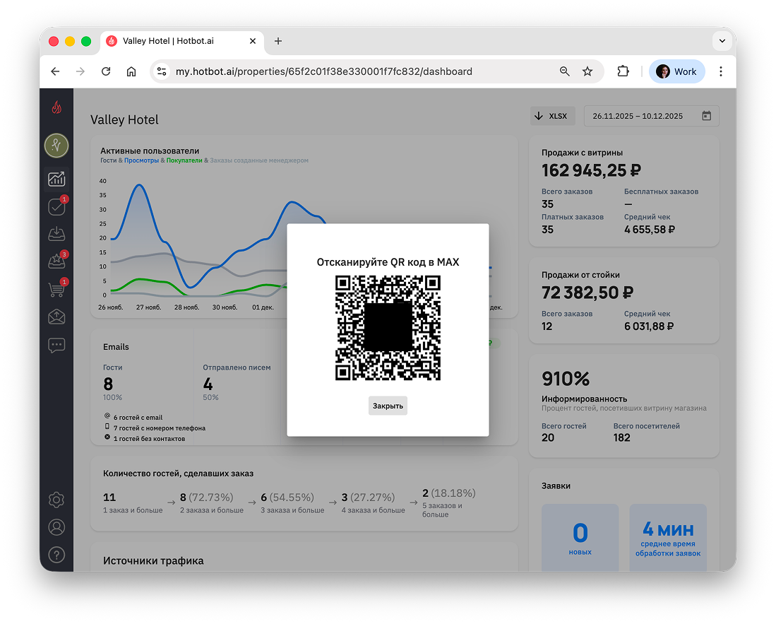The image size is (776, 624).
Task: Click the QR code image in the dialog
Action: click(388, 328)
